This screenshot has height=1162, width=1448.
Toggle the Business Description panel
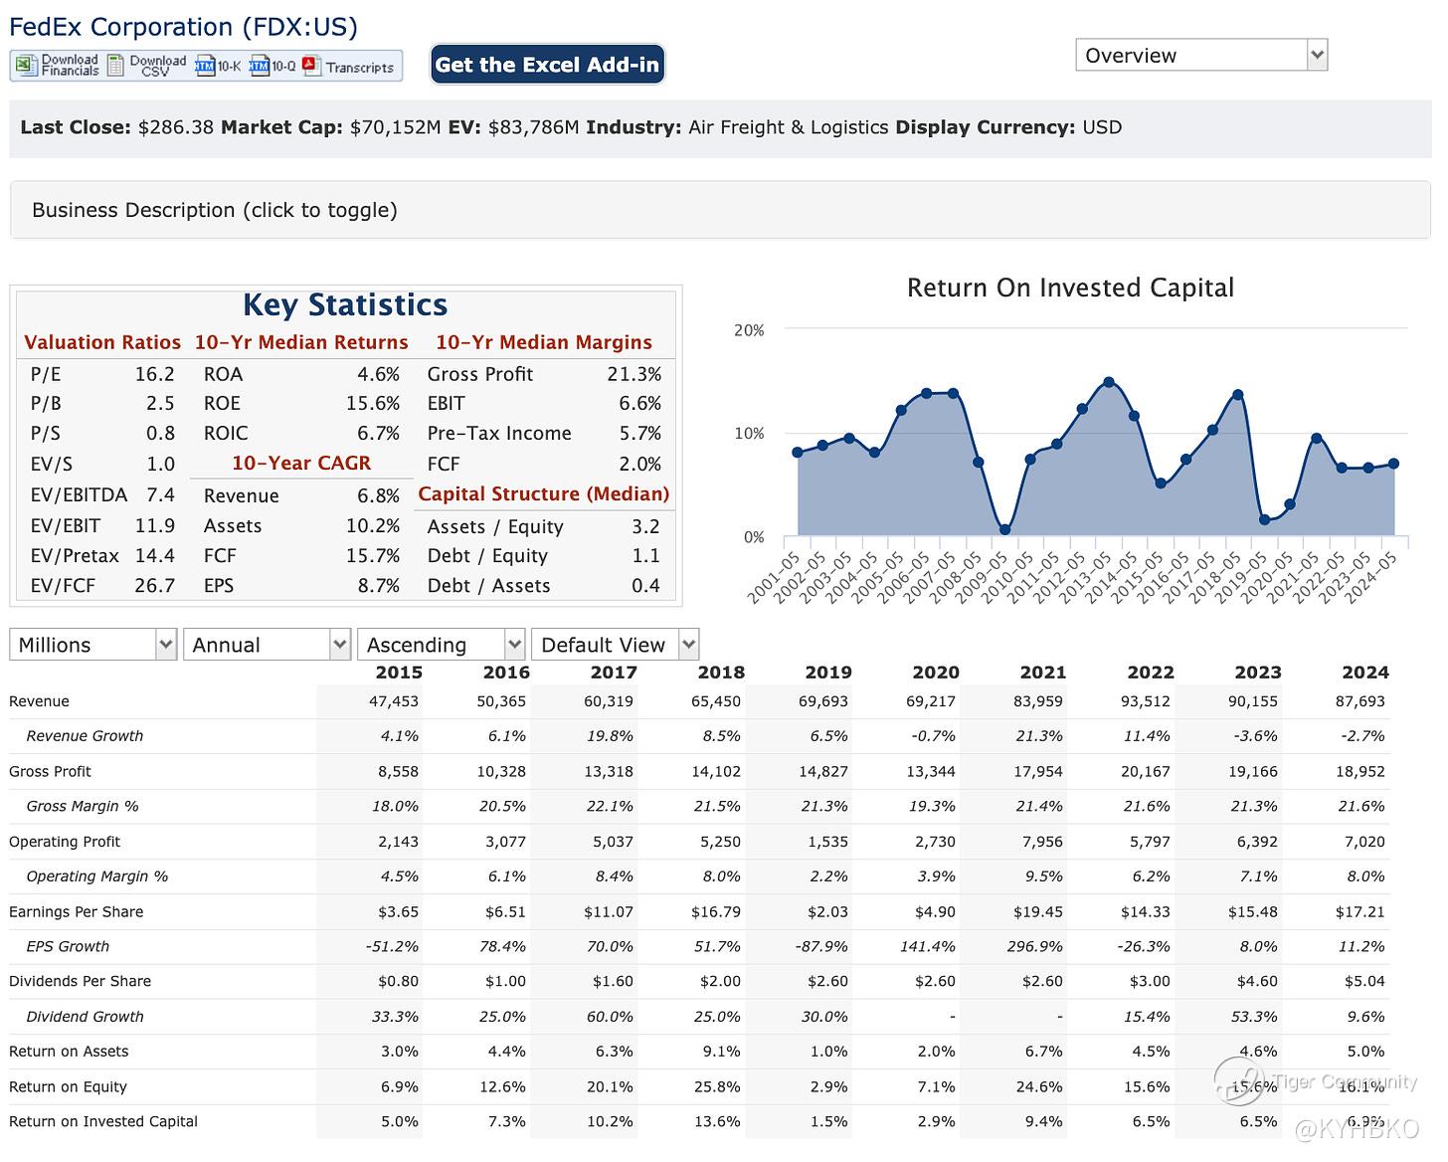click(x=215, y=210)
